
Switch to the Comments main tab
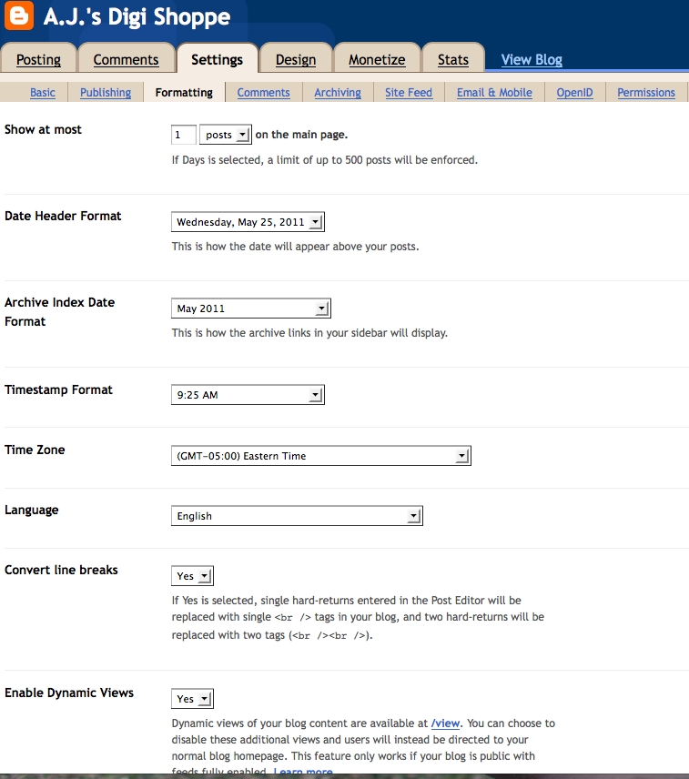(126, 60)
